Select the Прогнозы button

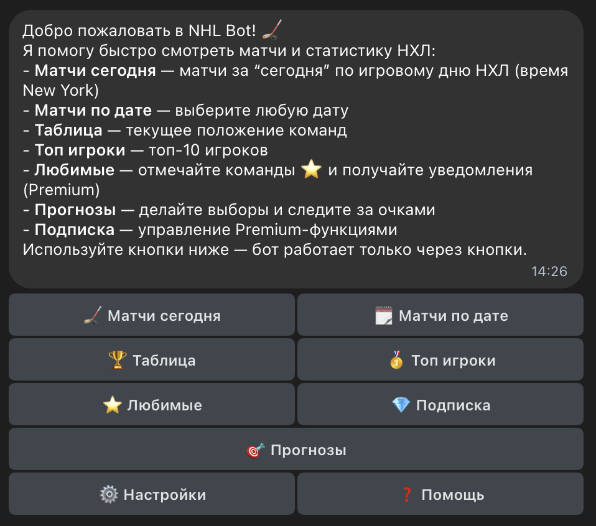tap(296, 450)
